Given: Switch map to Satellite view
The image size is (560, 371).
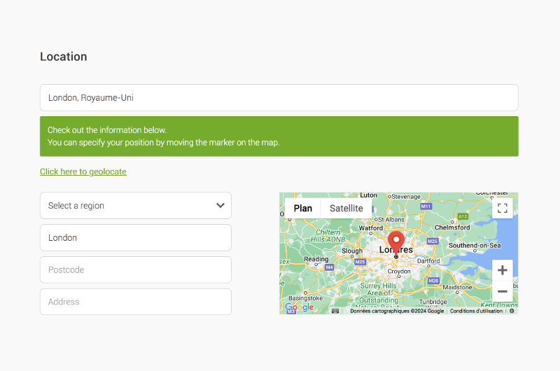Looking at the screenshot, I should (346, 208).
